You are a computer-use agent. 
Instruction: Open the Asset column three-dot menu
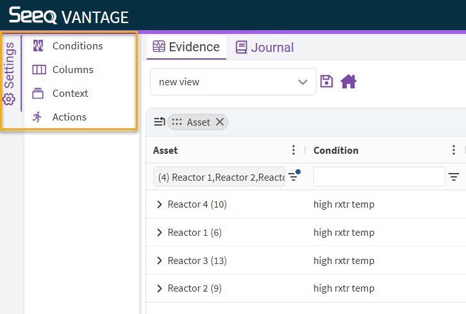tap(294, 150)
